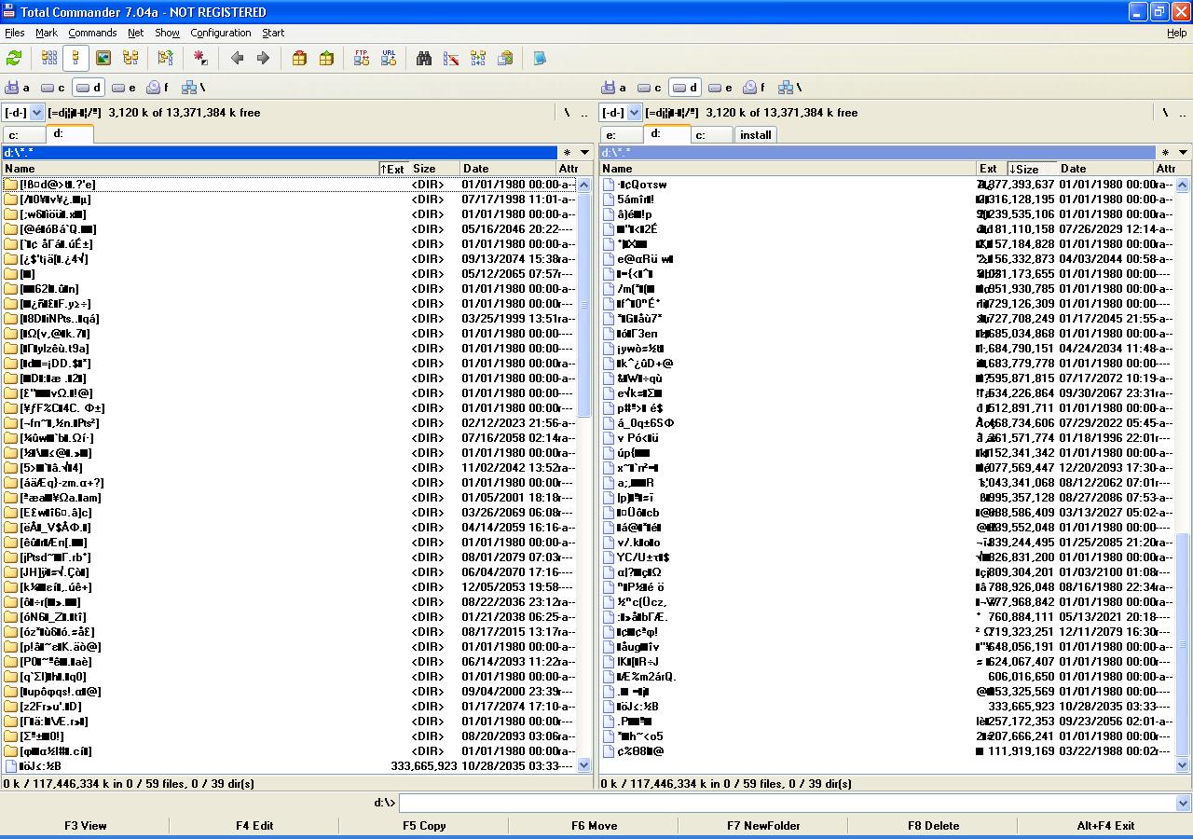Viewport: 1193px width, 839px height.
Task: Switch to the left panel c: tab
Action: click(x=23, y=135)
